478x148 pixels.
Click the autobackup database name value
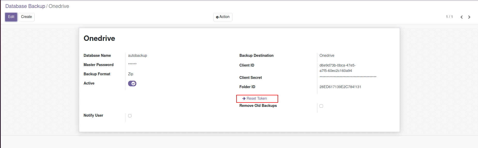[x=137, y=55]
